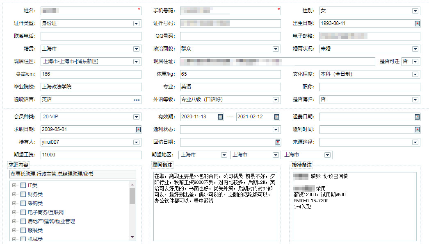Viewport: 429px width, 244px height.
Task: Select the 财务类 tree label
Action: click(x=35, y=194)
